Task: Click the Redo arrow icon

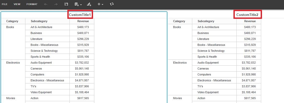Action: pos(56,4)
